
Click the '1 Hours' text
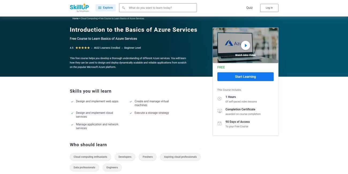(x=231, y=97)
